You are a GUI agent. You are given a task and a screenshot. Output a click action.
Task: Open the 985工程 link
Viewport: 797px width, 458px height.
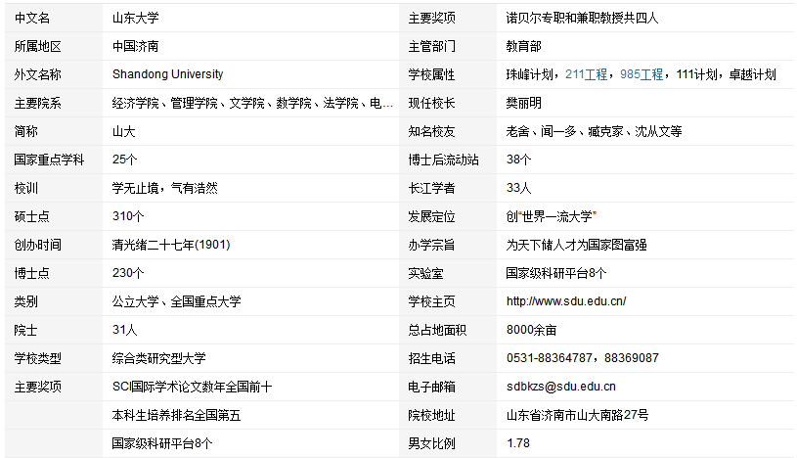tap(642, 74)
